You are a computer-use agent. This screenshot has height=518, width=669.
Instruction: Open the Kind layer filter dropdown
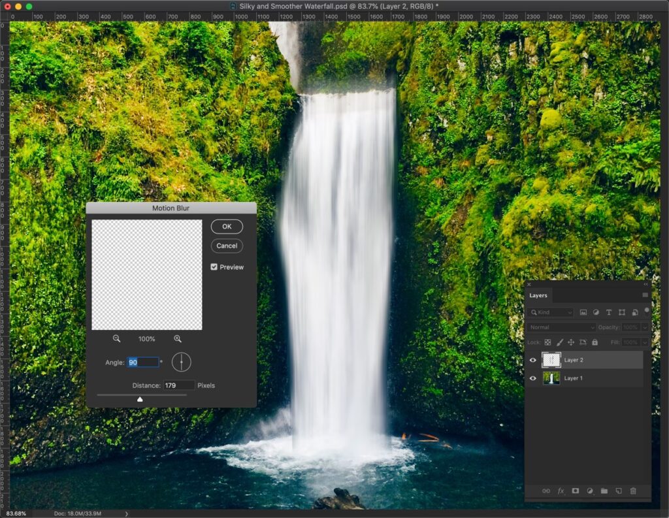point(551,313)
